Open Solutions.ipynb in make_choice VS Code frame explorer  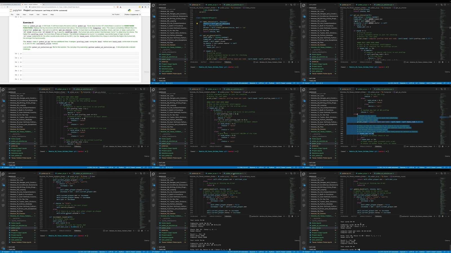point(167,69)
